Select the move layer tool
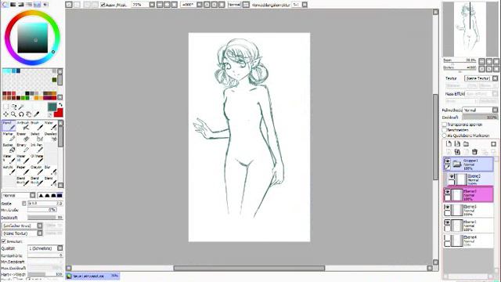Viewport: 501px width, 282px height. point(5,114)
